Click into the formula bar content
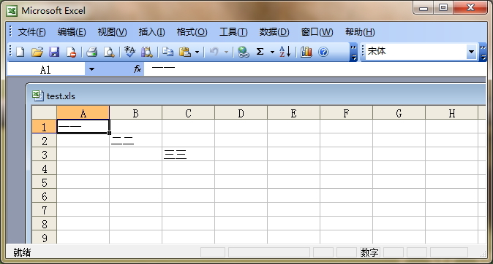This screenshot has width=493, height=264. pos(315,69)
